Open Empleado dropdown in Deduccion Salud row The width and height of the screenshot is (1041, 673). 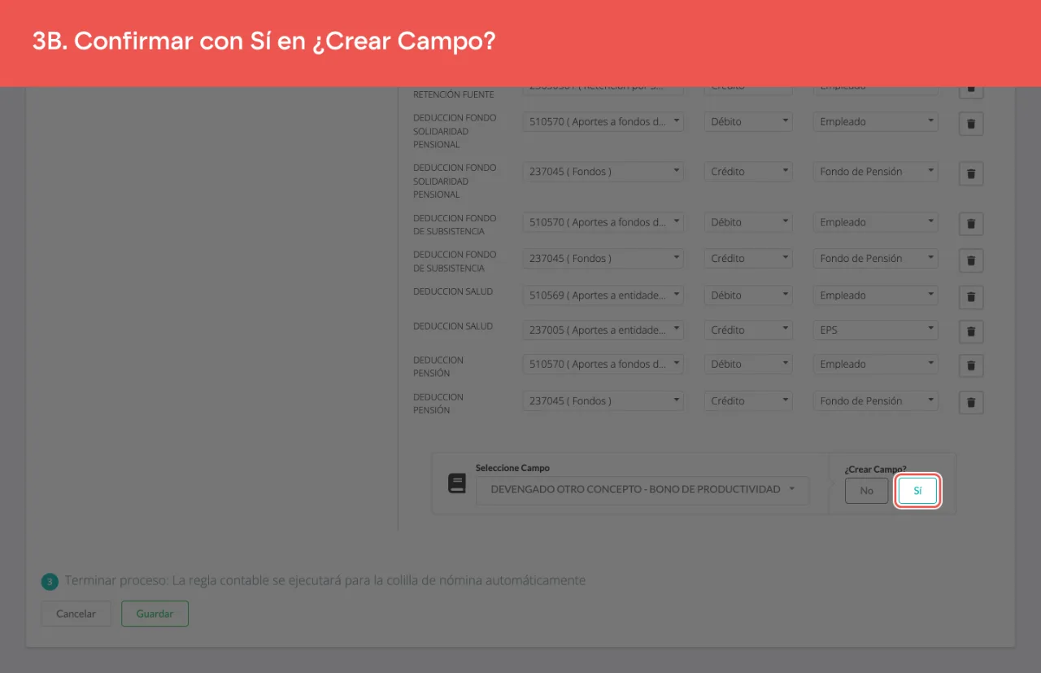(876, 295)
